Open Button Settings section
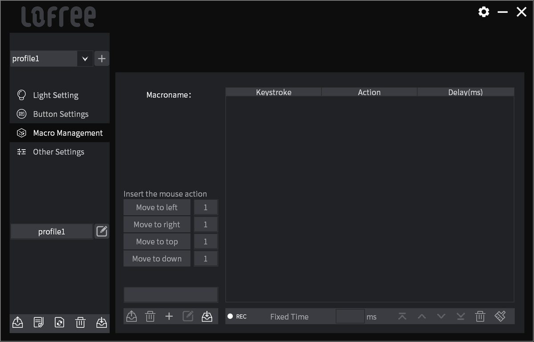The height and width of the screenshot is (342, 534). [61, 114]
